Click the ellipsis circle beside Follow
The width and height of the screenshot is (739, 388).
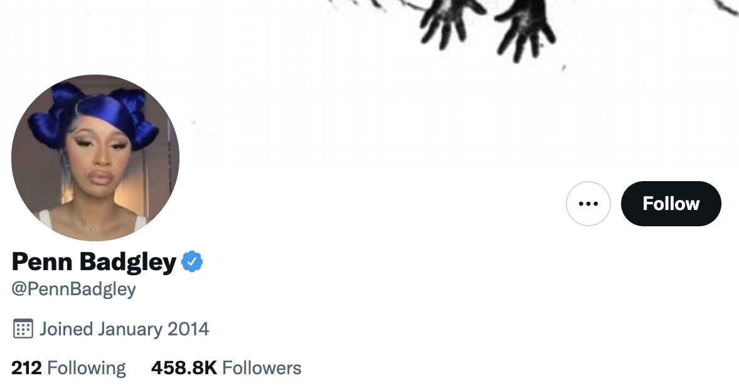click(x=588, y=204)
